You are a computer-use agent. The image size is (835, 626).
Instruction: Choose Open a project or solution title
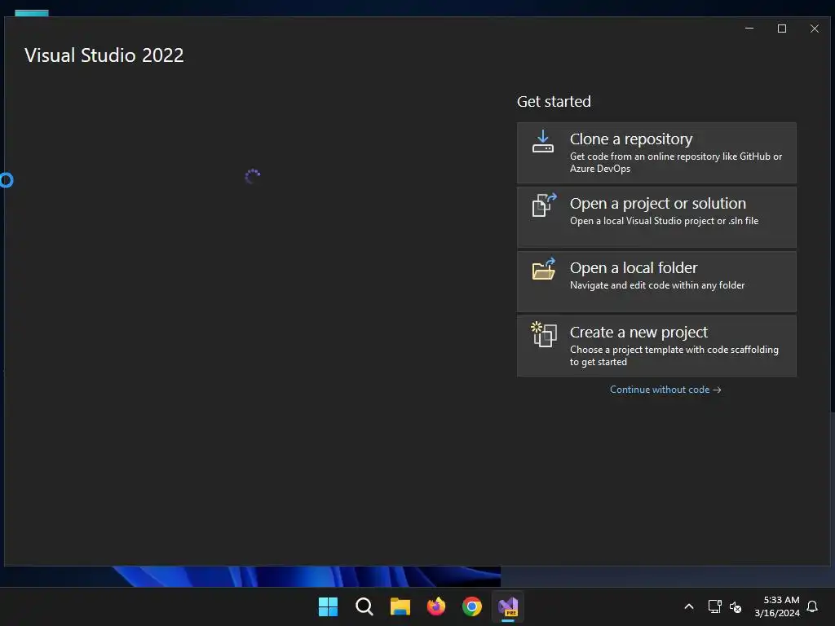click(x=658, y=203)
